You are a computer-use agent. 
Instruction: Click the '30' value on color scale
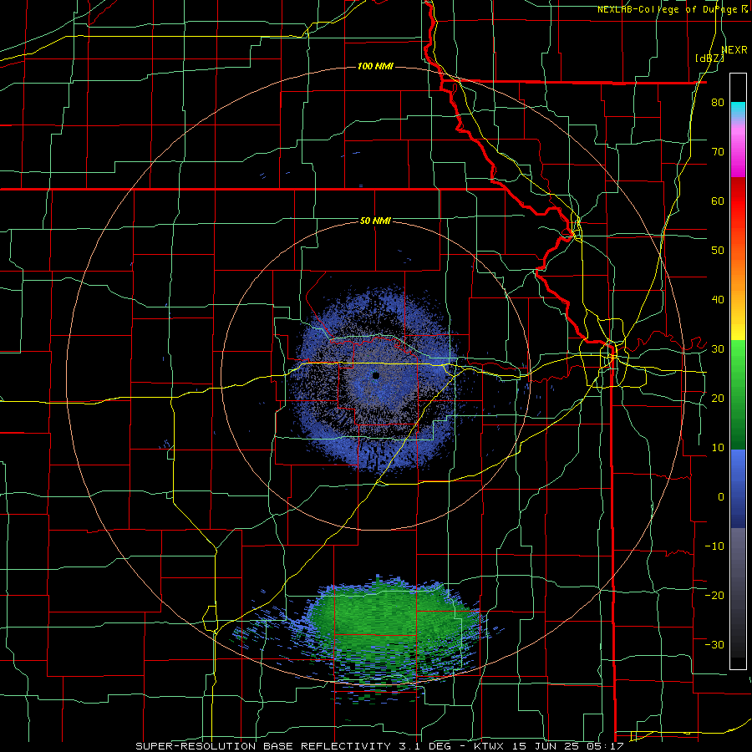718,348
